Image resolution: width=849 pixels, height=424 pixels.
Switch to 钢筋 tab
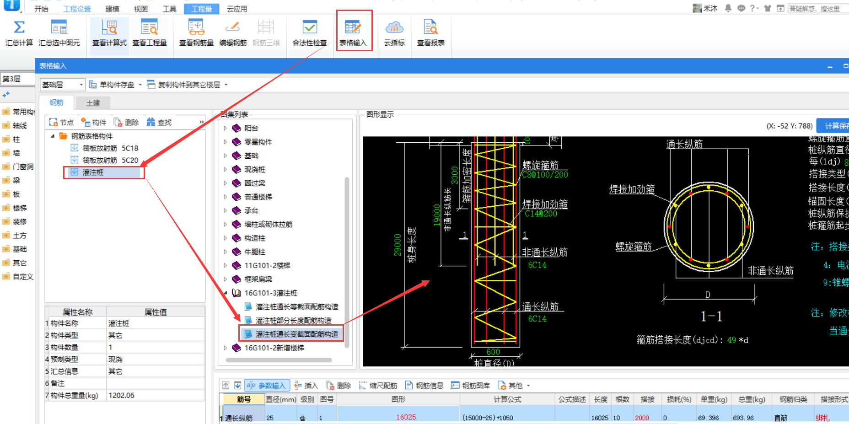click(56, 102)
